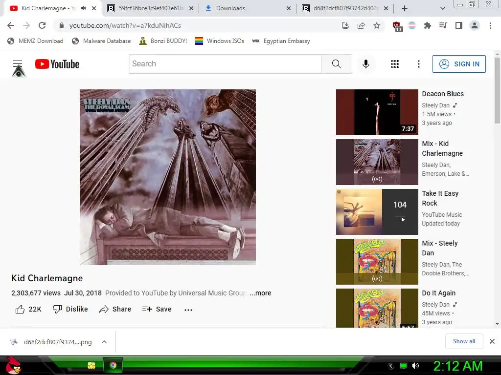Close the downloads bar
Viewport: 501px width, 375px height.
(x=492, y=341)
